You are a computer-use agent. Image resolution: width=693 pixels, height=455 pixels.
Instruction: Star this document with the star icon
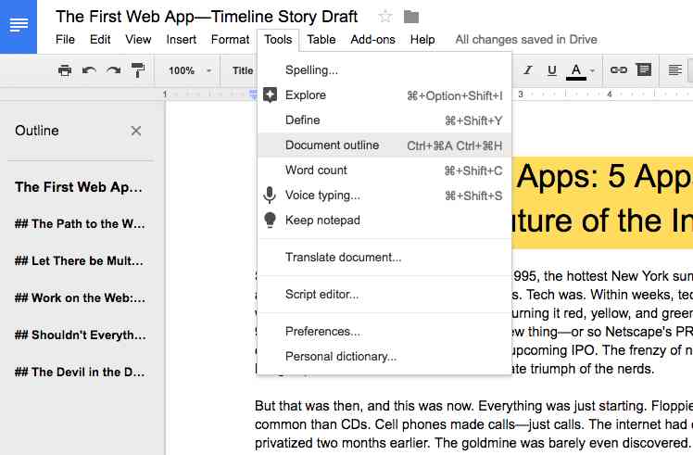point(385,17)
